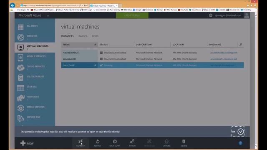267x150 pixels.
Task: Click the Delete trash icon
Action: pos(184,142)
